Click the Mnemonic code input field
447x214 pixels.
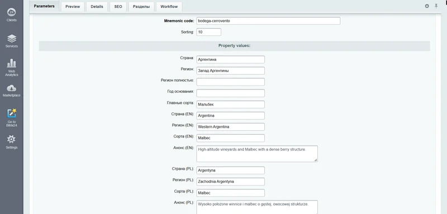268,21
